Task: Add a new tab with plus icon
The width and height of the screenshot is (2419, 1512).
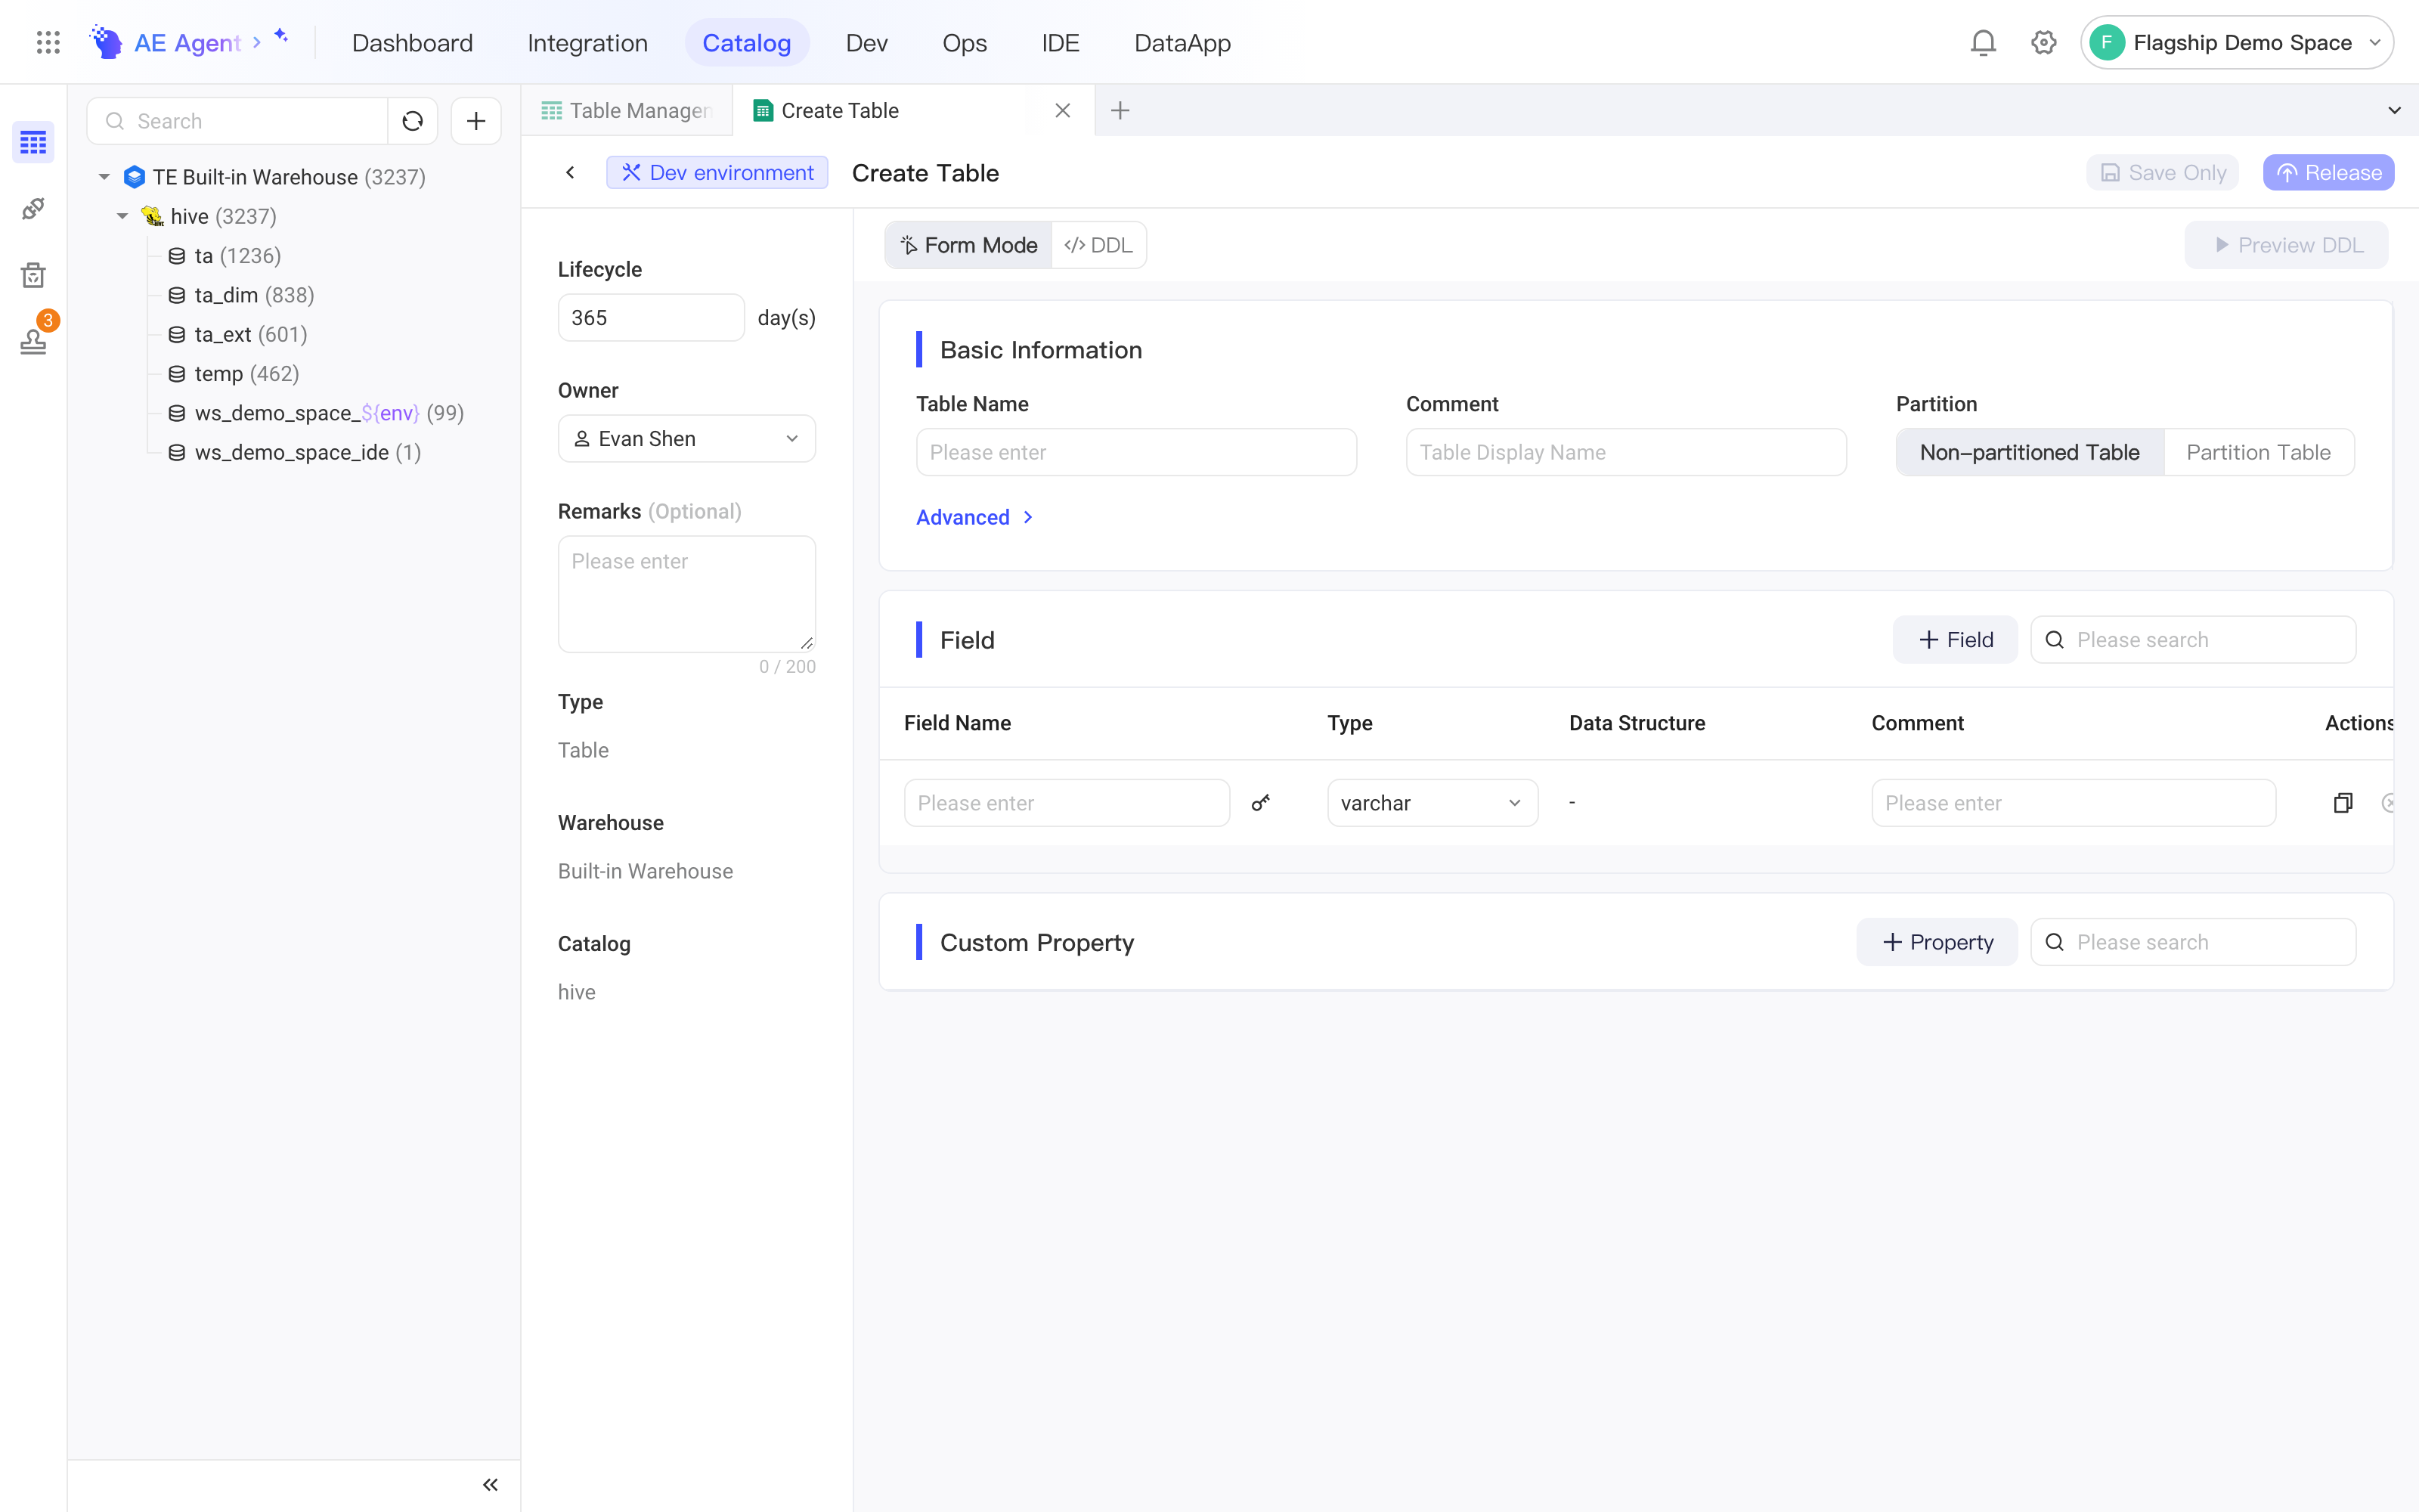Action: click(1120, 110)
